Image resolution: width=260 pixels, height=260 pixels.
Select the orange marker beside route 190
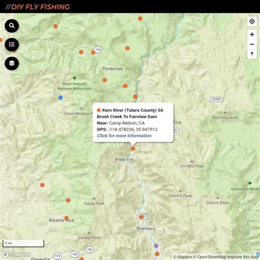(93, 53)
